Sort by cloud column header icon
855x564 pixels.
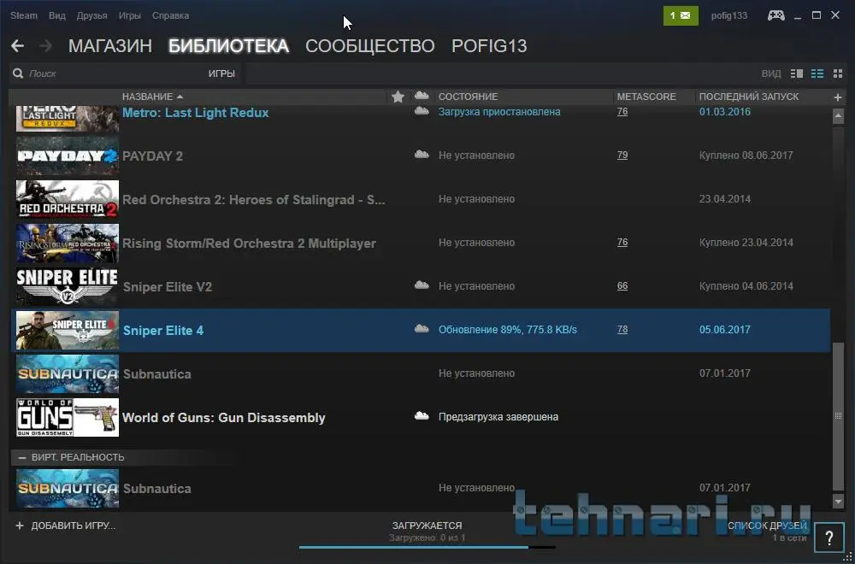[x=422, y=96]
